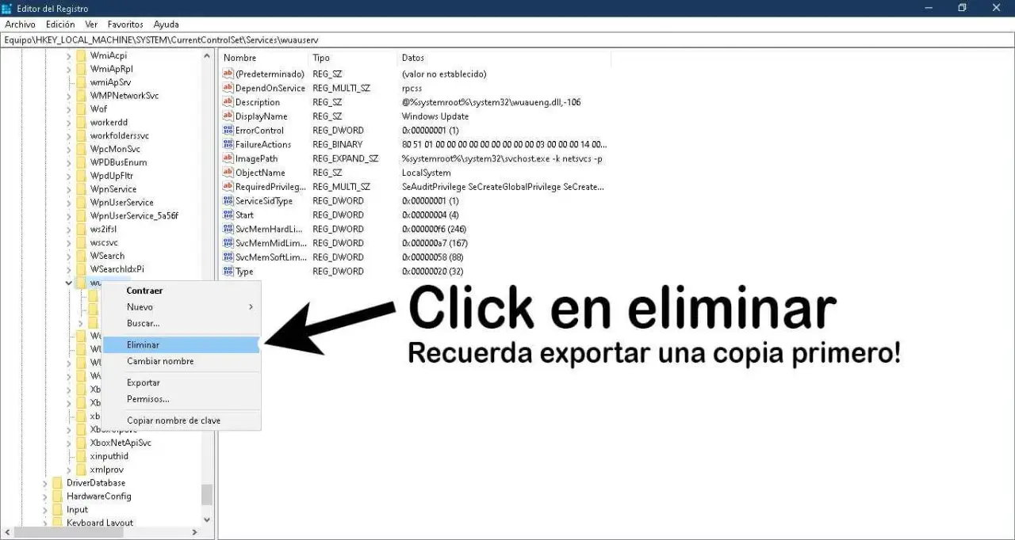1015x540 pixels.
Task: Expand the WSearchIdxPi key
Action: (x=69, y=269)
